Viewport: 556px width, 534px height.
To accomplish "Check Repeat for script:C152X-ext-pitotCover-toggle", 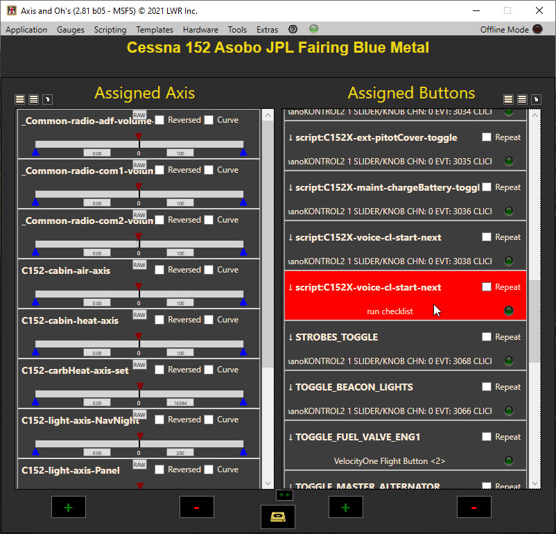I will pyautogui.click(x=487, y=137).
